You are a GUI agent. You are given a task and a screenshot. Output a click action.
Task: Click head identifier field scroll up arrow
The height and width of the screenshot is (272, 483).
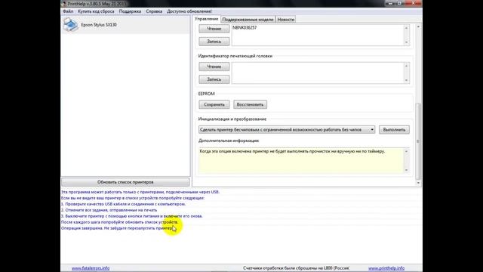[406, 66]
